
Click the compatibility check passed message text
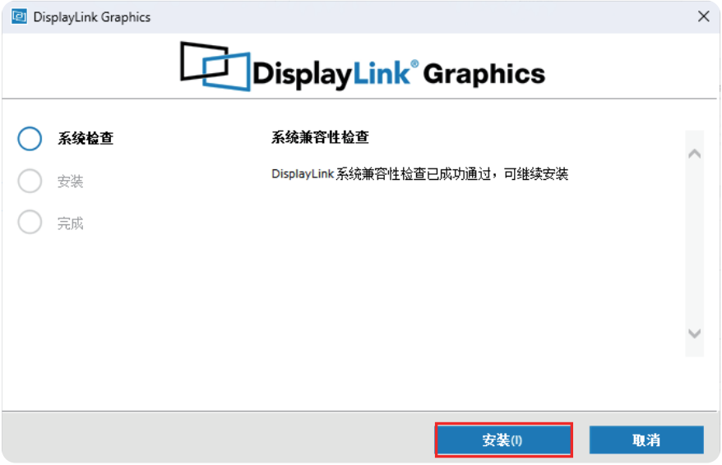[x=419, y=174]
